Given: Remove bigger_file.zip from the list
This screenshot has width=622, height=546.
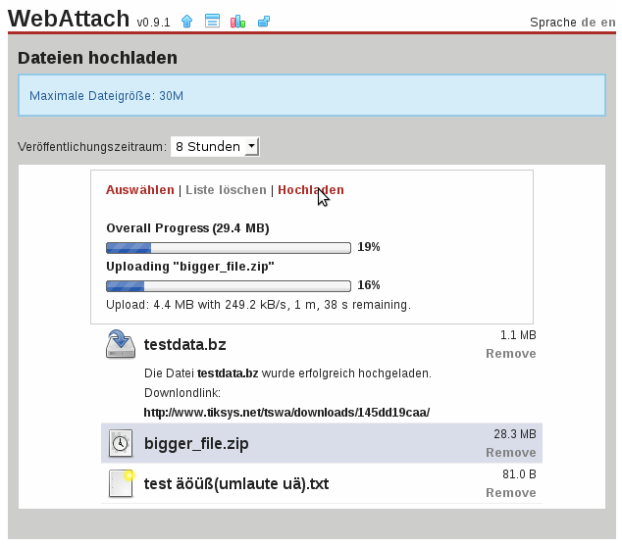Looking at the screenshot, I should point(511,453).
